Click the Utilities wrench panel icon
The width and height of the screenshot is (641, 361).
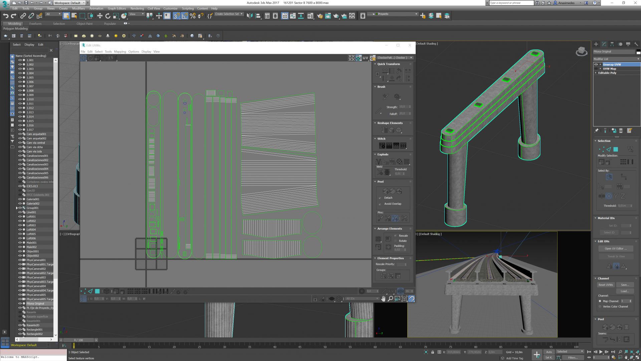[x=636, y=44]
